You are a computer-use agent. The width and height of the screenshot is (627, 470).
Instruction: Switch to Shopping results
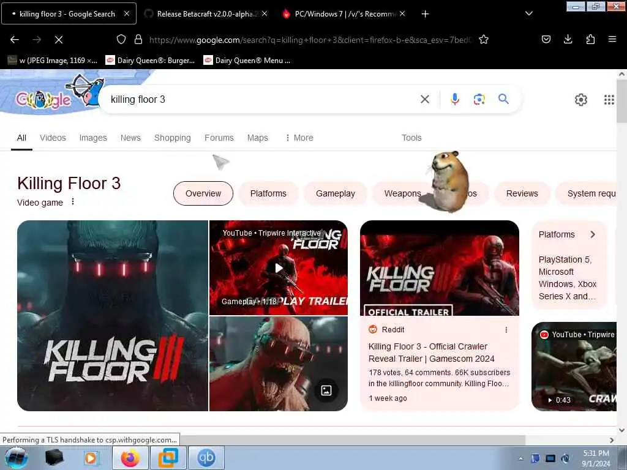(172, 138)
